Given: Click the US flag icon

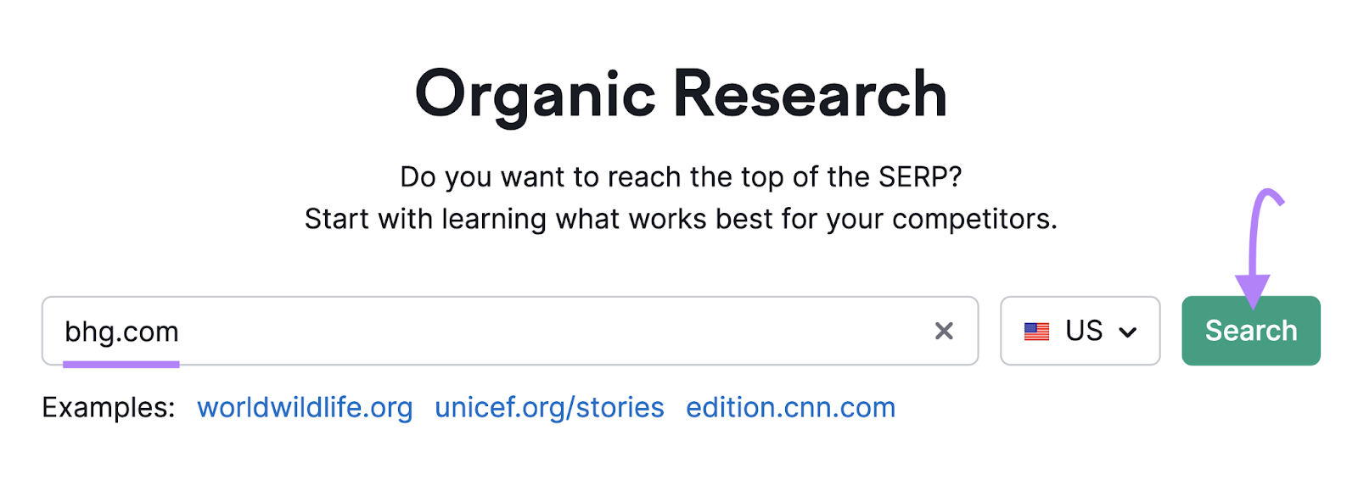Looking at the screenshot, I should point(1036,332).
